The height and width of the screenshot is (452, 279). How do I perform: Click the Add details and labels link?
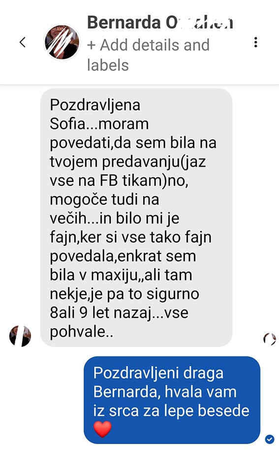click(x=149, y=55)
